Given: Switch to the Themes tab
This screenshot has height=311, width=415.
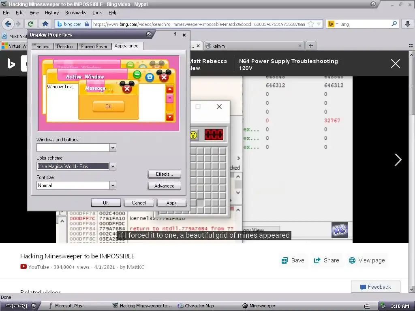Looking at the screenshot, I should [x=41, y=46].
